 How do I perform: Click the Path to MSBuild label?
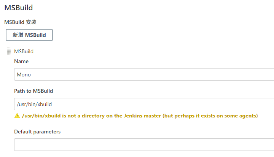[33, 91]
